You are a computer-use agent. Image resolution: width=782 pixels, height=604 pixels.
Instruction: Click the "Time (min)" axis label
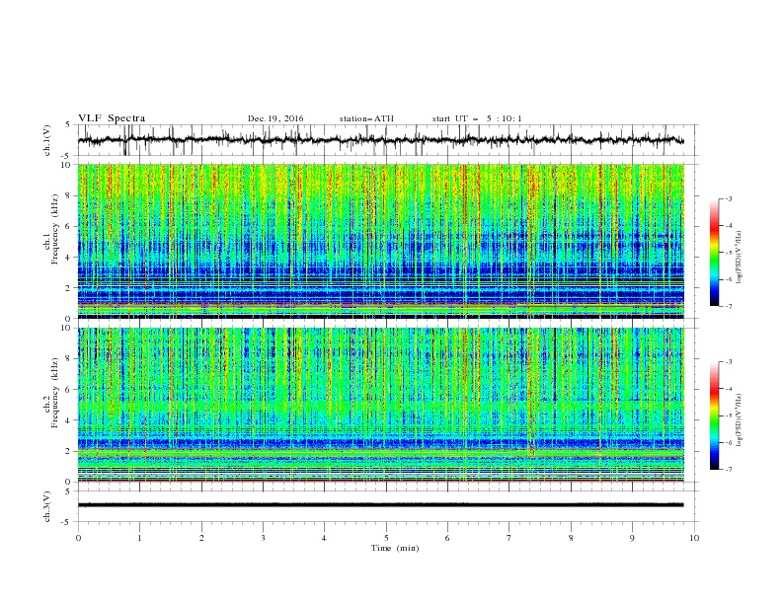[x=395, y=548]
